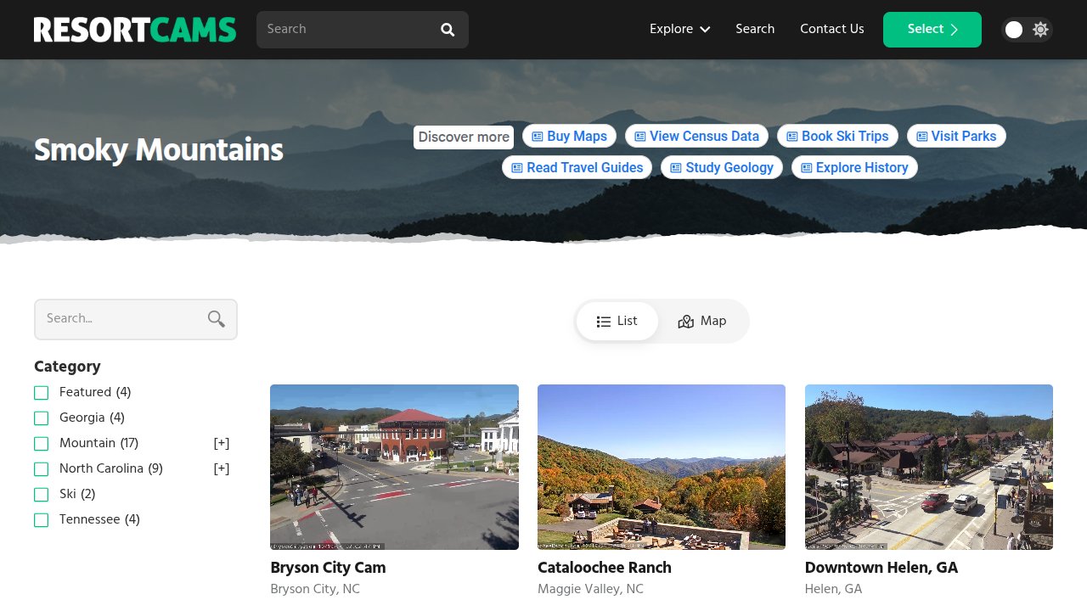
Task: Click the Book Ski Trips link
Action: tap(837, 136)
